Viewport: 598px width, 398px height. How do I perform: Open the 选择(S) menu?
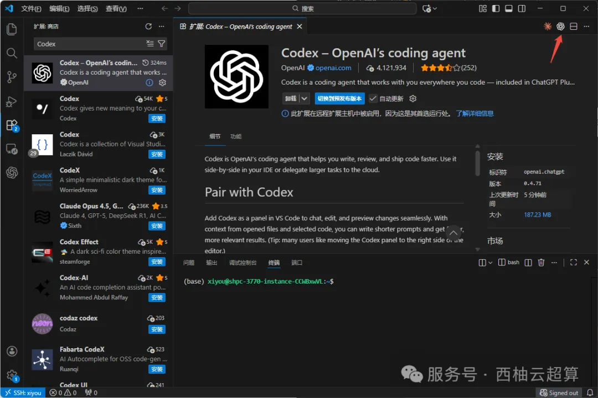(87, 8)
